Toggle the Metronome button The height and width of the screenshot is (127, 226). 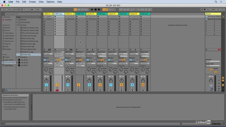coord(31,10)
